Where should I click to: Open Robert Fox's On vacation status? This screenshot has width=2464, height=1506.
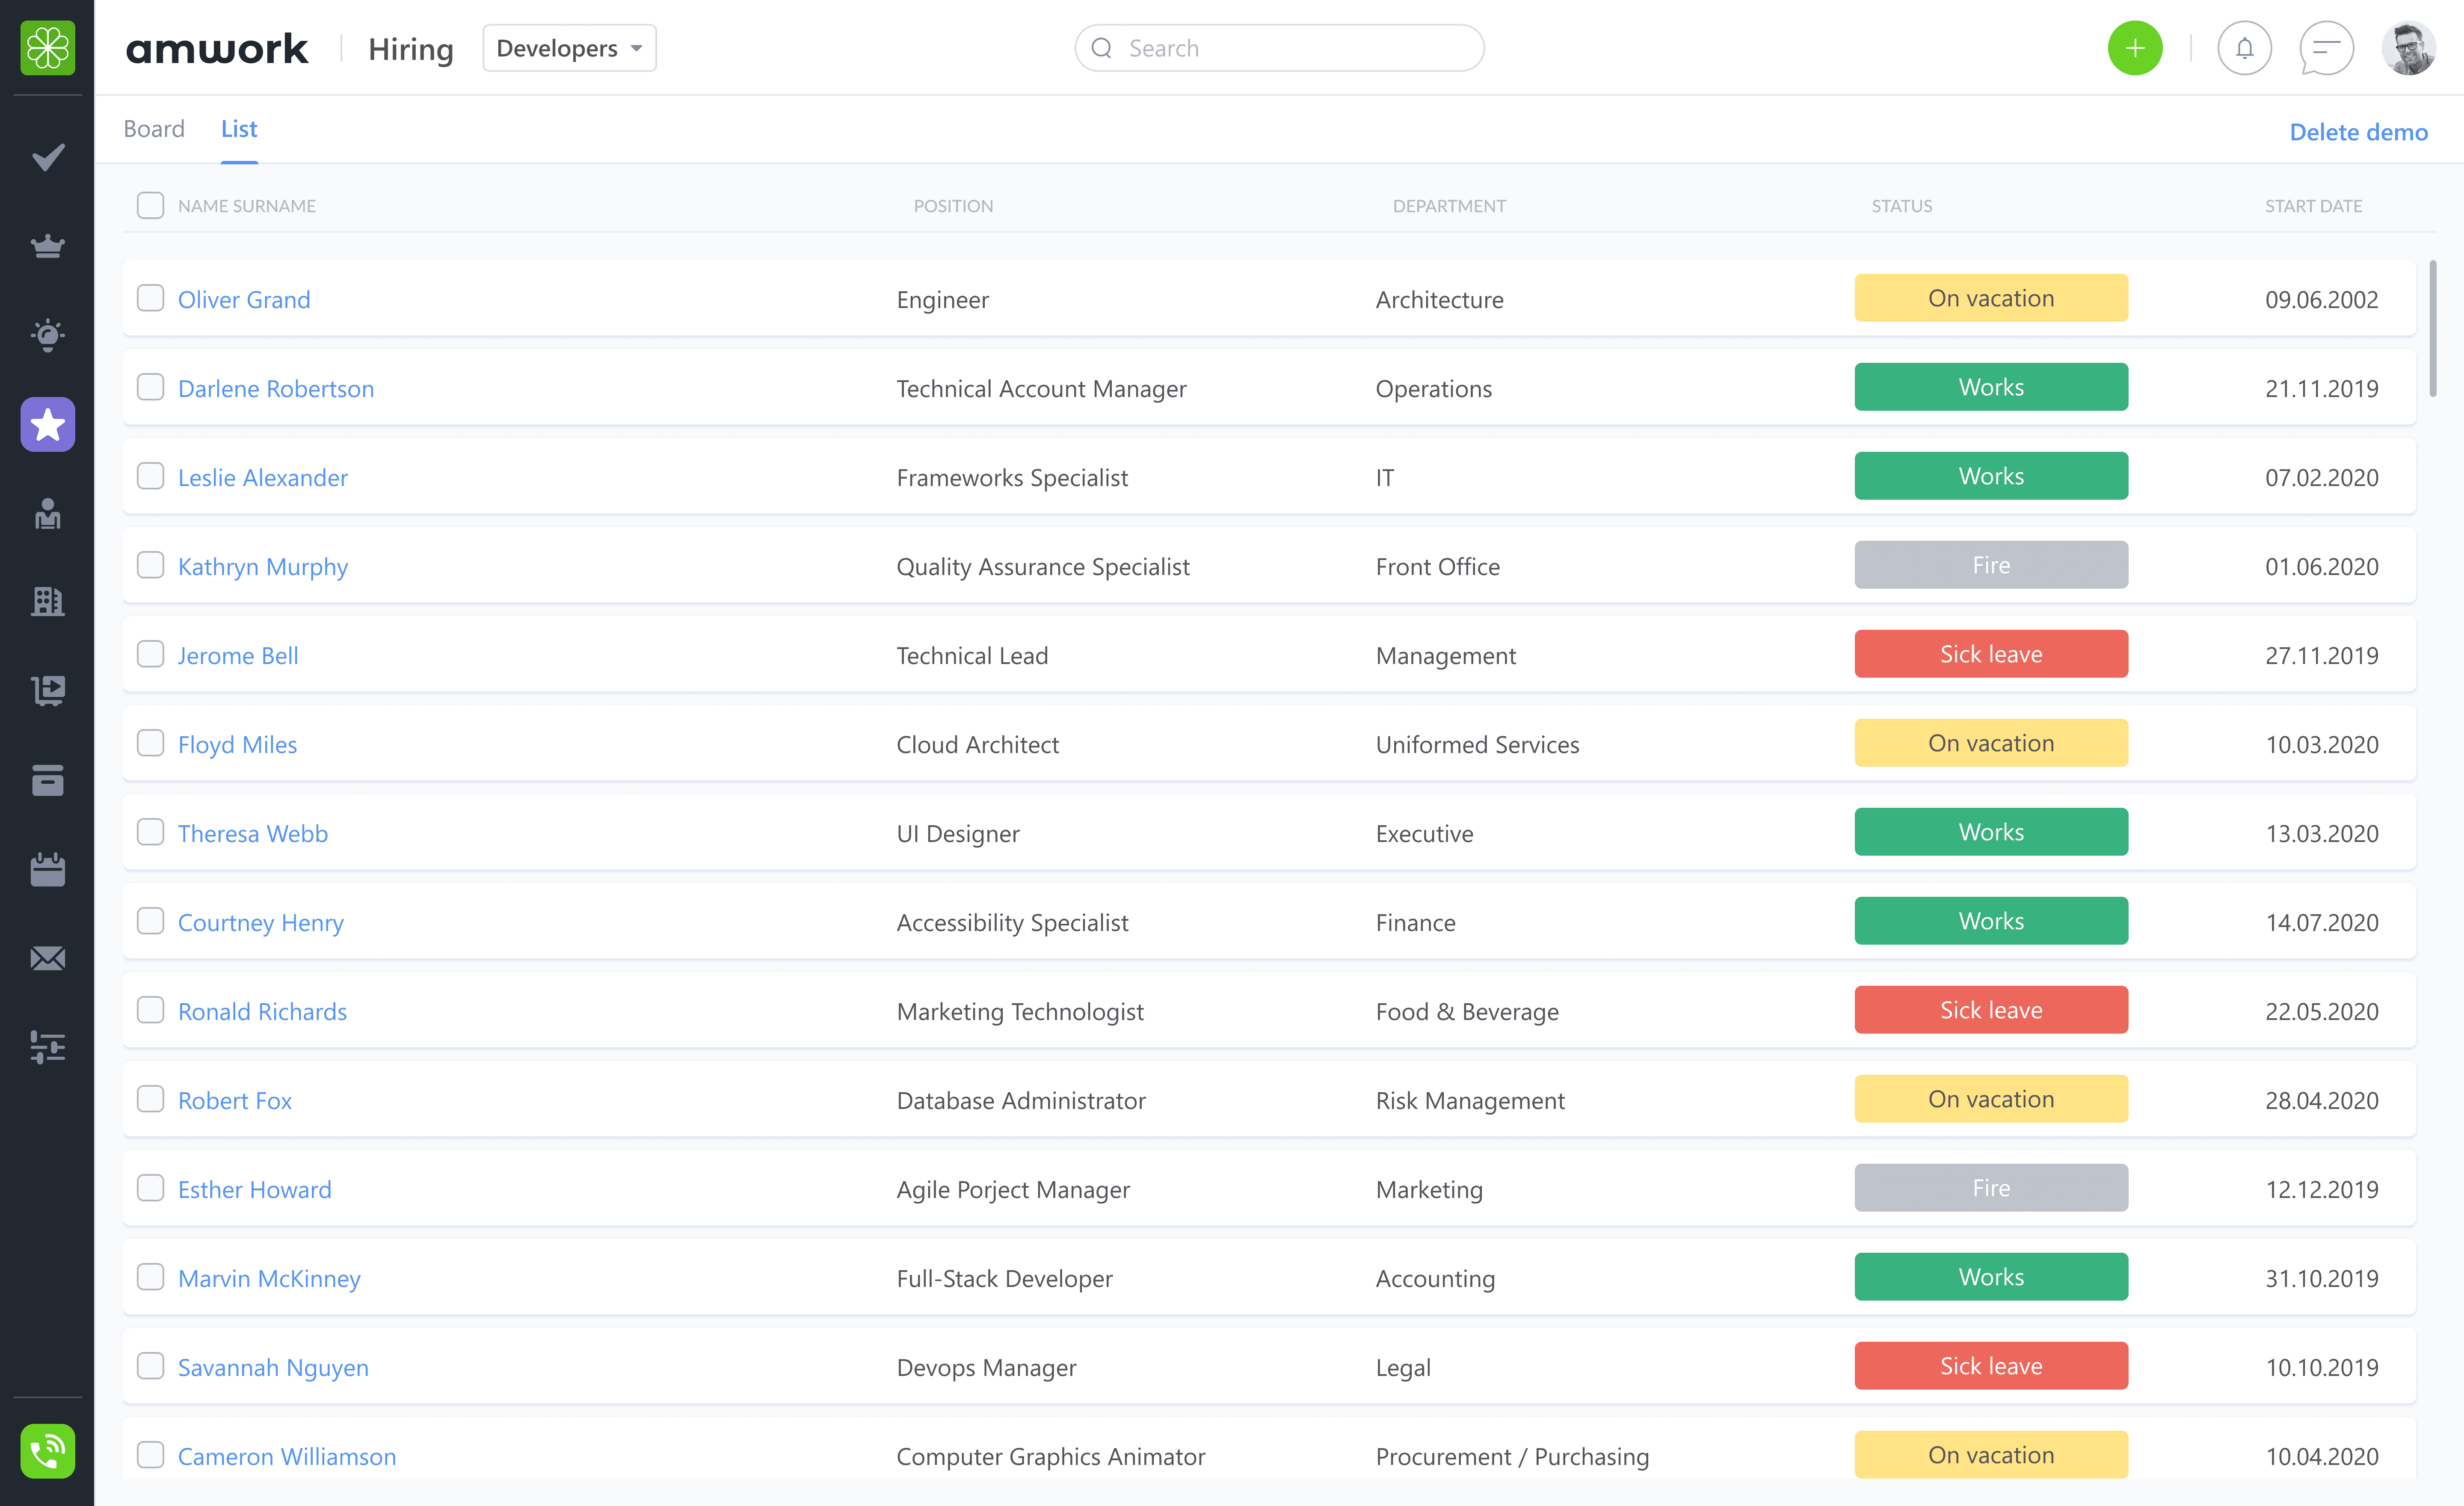[1991, 1099]
